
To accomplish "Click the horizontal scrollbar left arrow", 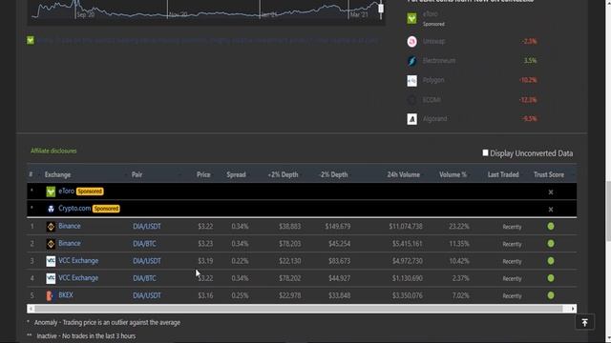I will (x=31, y=309).
